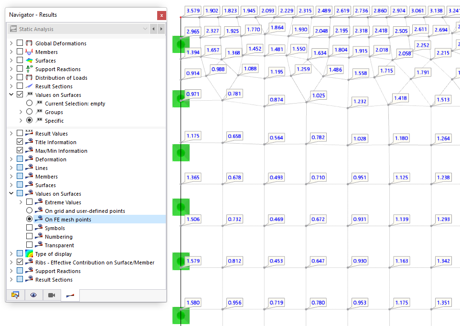Image resolution: width=460 pixels, height=326 pixels.
Task: Step forward with the right navigation arrow
Action: point(162,29)
